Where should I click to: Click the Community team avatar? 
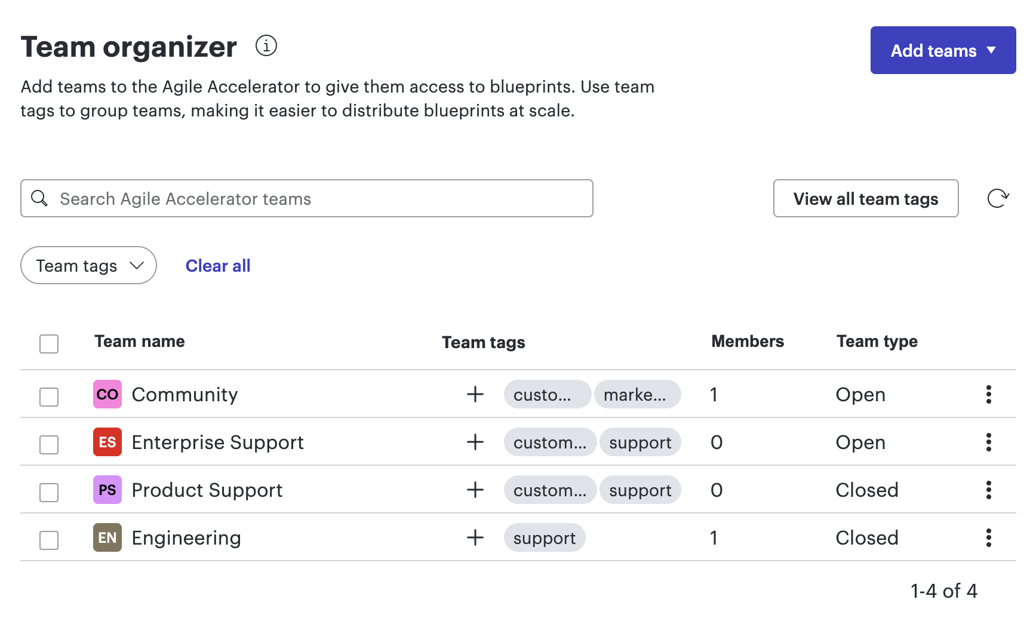[x=107, y=394]
